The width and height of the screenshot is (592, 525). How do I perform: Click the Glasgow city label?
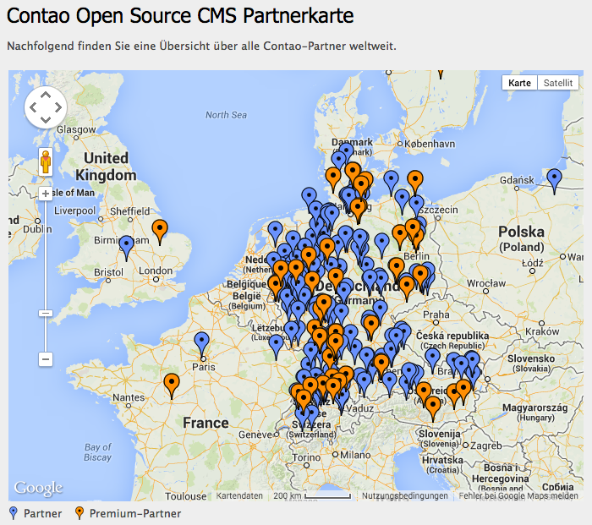[76, 129]
